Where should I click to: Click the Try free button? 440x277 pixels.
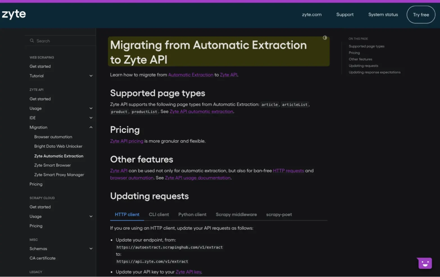point(421,14)
